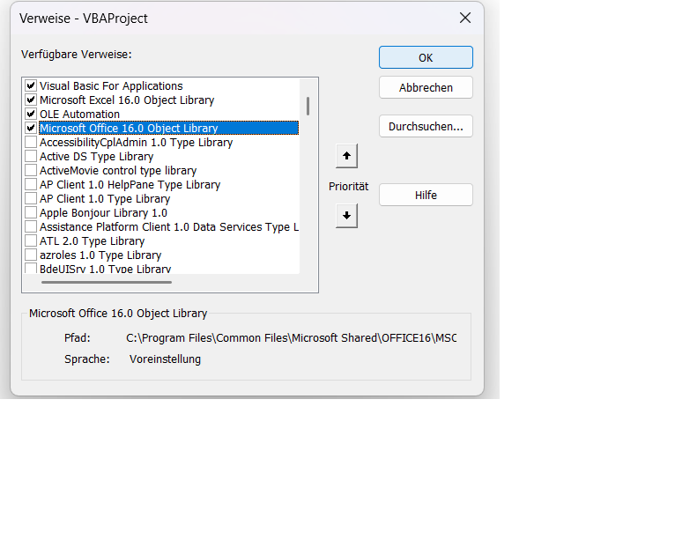The image size is (682, 540).
Task: Select OLE Automation row text
Action: 79,114
